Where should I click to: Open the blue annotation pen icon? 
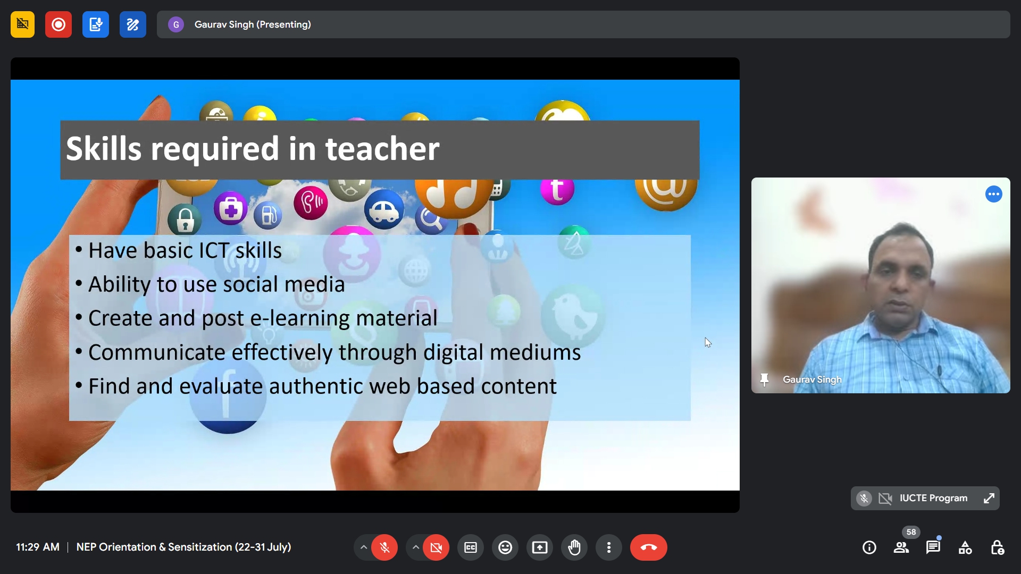[133, 24]
